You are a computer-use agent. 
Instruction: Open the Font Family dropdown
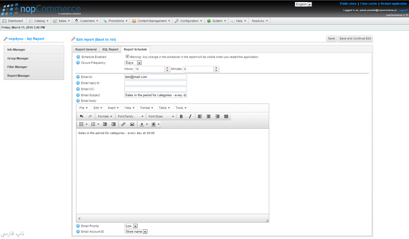pyautogui.click(x=130, y=117)
